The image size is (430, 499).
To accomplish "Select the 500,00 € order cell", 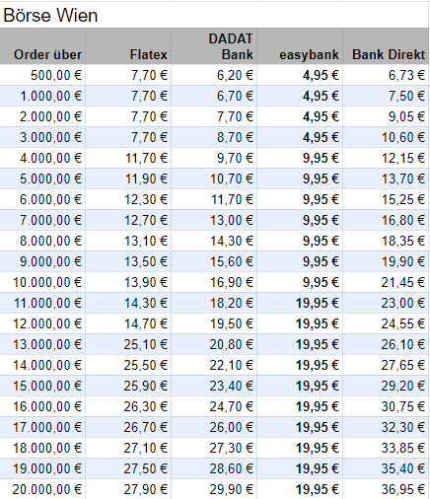I will tap(42, 75).
